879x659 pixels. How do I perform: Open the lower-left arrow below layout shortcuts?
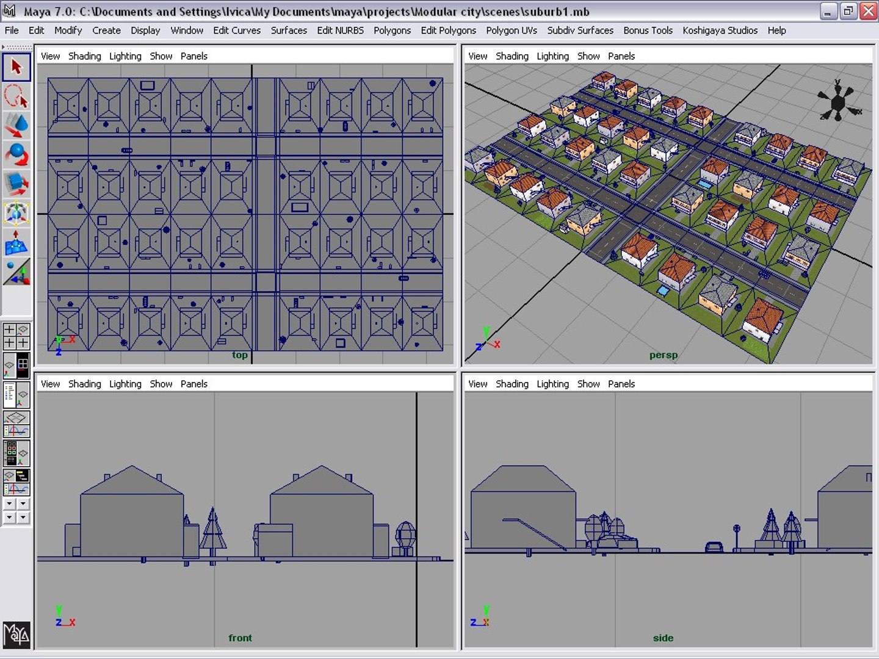(9, 517)
